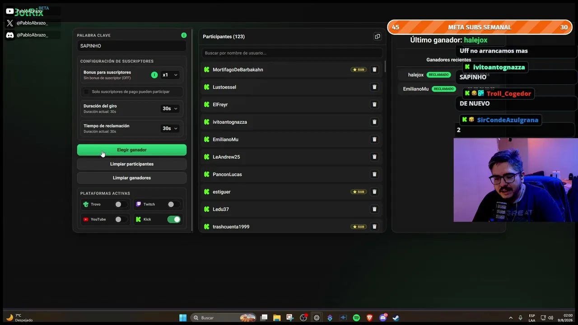Open Snipping Tool from taskbar

tap(290, 318)
